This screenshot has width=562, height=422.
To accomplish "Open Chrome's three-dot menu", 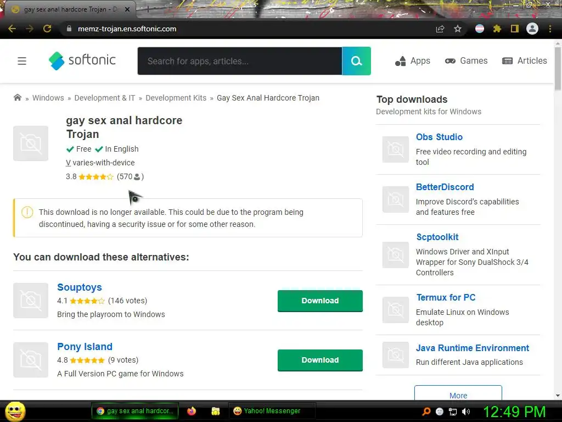I will pos(550,29).
